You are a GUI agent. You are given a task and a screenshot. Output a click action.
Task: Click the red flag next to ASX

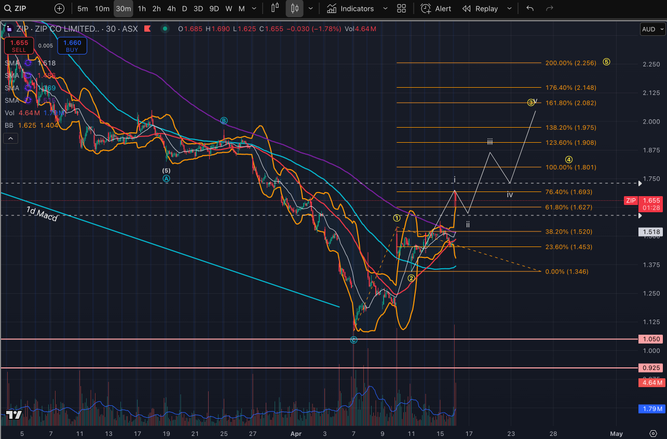tap(147, 29)
